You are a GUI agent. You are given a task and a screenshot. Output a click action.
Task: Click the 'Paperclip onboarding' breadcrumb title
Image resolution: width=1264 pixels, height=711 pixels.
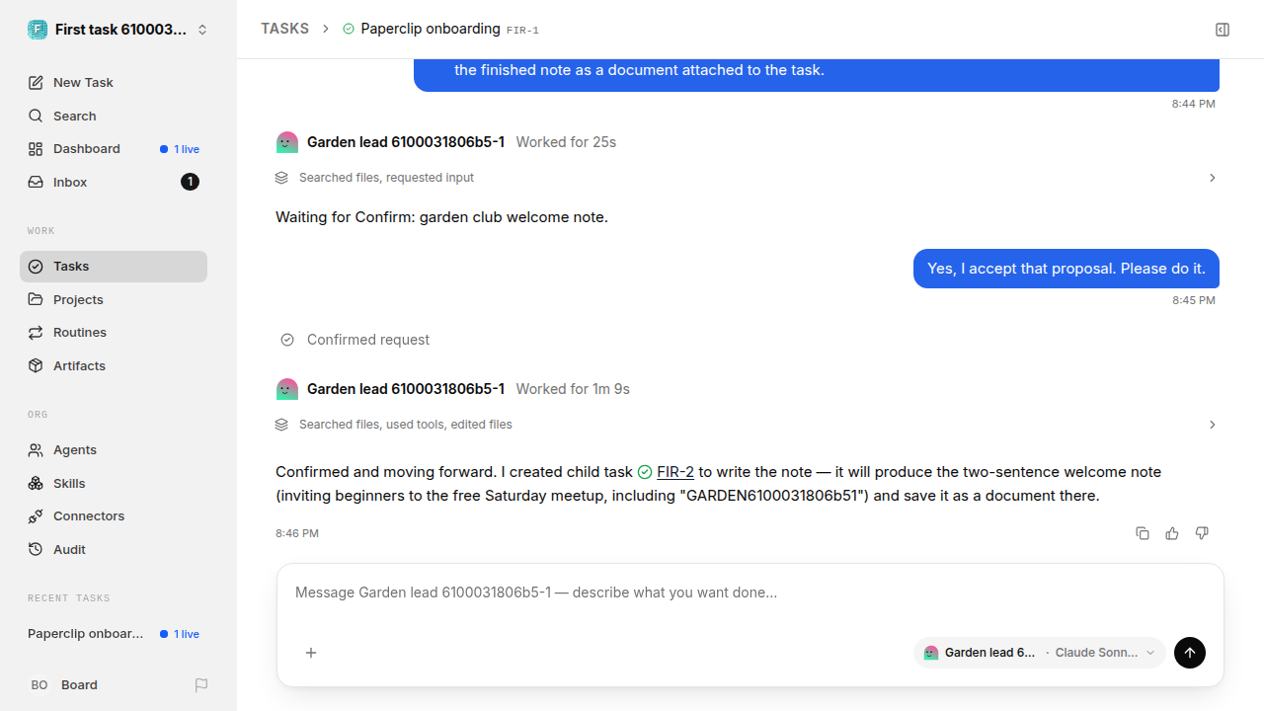431,29
